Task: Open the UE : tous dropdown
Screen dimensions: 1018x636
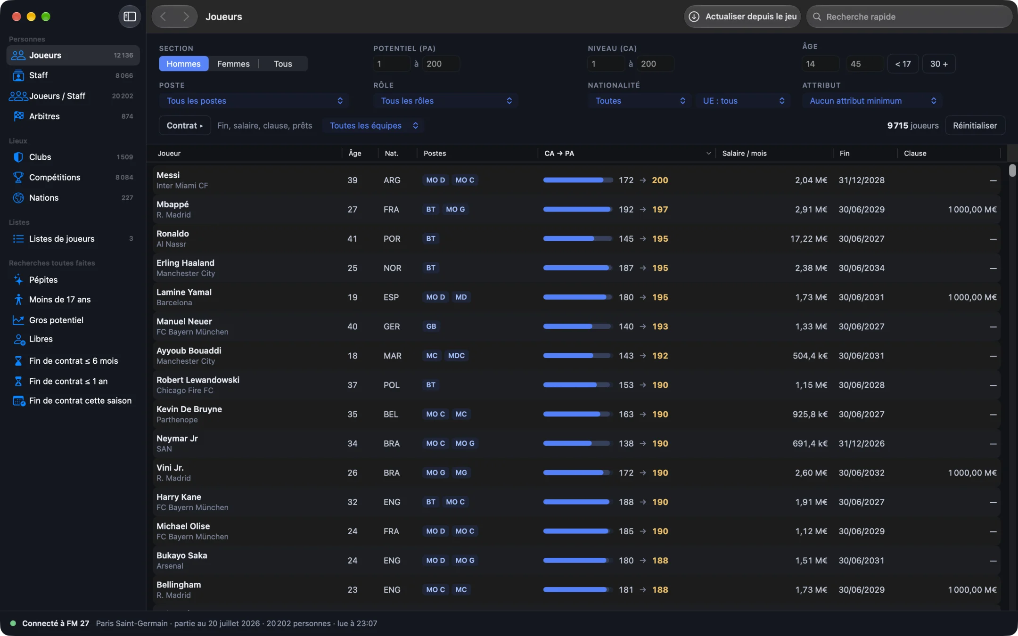Action: click(x=743, y=100)
